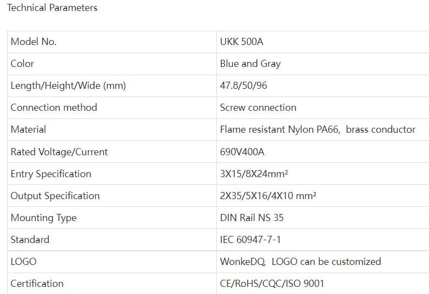Click the 690V400A rating value

(x=242, y=152)
